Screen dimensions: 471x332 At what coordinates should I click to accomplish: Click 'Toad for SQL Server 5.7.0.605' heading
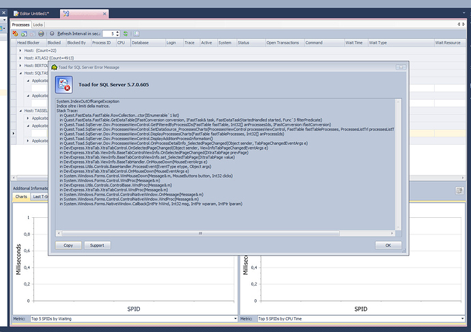click(x=113, y=85)
